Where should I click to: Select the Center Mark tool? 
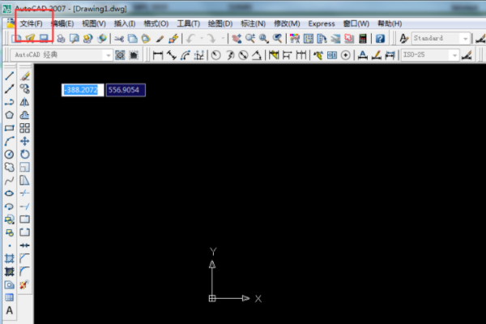pos(346,55)
